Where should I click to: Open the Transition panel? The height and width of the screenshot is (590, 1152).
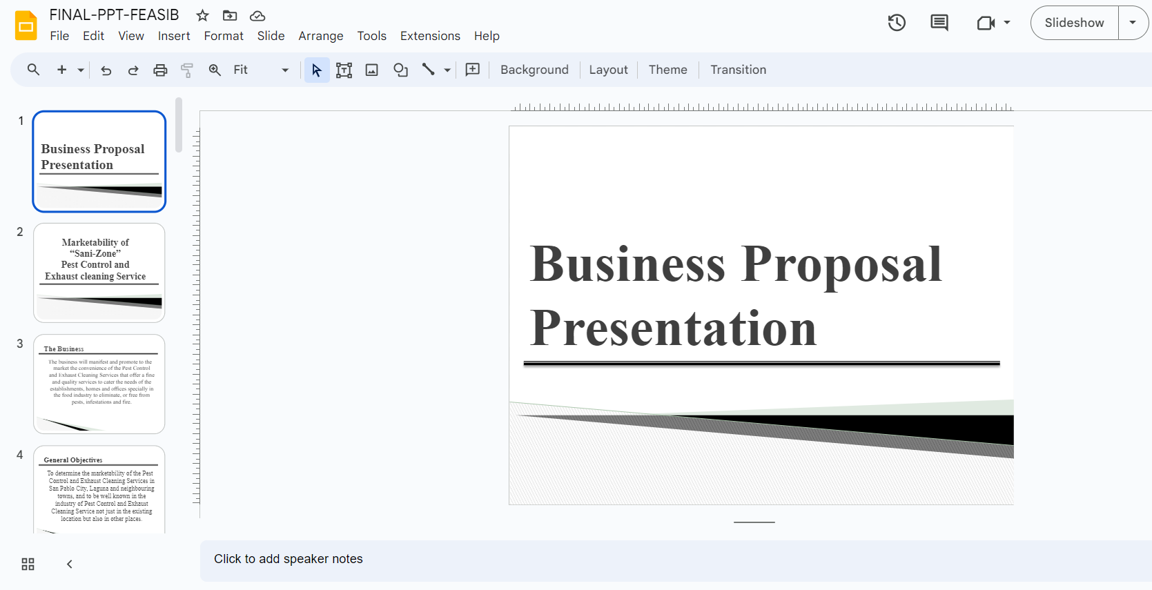(738, 70)
